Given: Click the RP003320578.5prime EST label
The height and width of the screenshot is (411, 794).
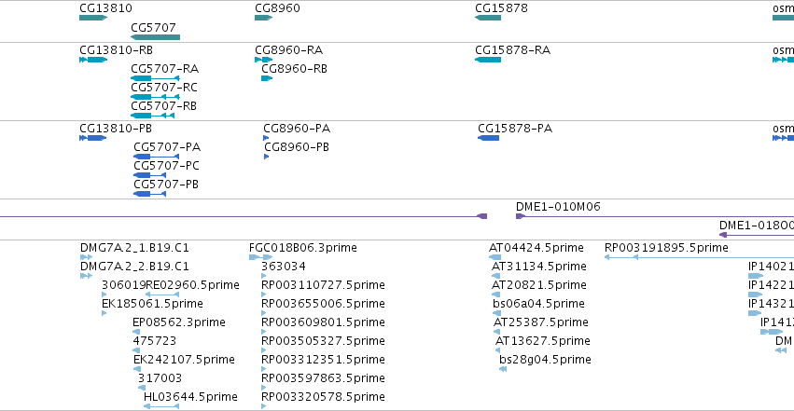Looking at the screenshot, I should click(323, 397).
